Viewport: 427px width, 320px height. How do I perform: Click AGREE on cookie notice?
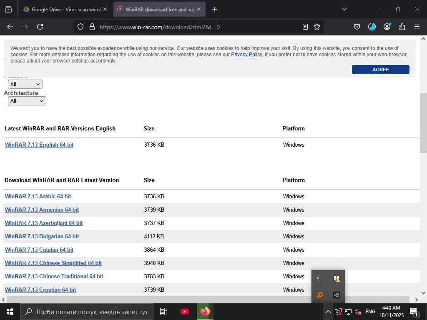coord(380,70)
